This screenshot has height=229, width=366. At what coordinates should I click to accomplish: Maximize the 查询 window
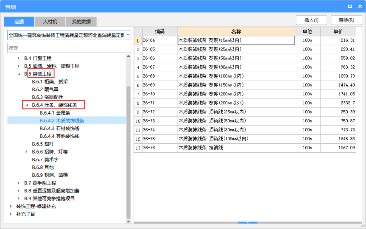(x=350, y=6)
